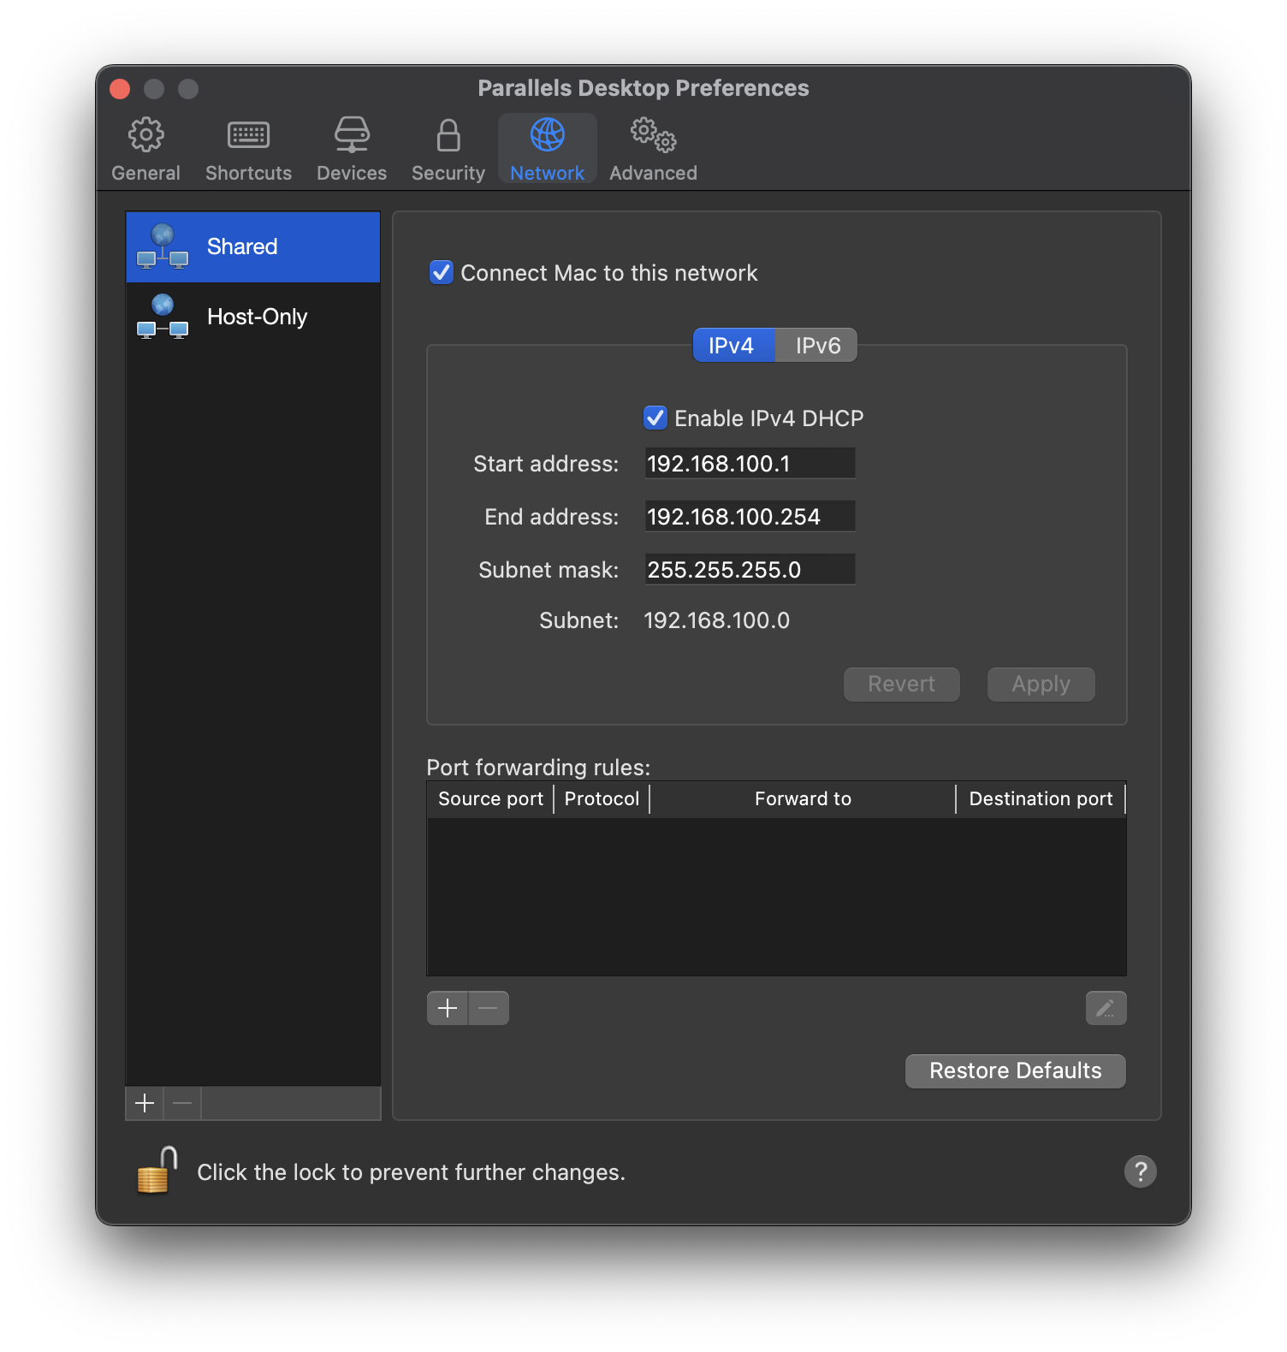Toggle Enable IPv4 DHCP checkbox
The image size is (1287, 1352).
[x=655, y=418]
